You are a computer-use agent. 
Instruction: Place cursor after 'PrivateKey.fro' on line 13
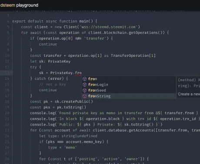point(82,73)
